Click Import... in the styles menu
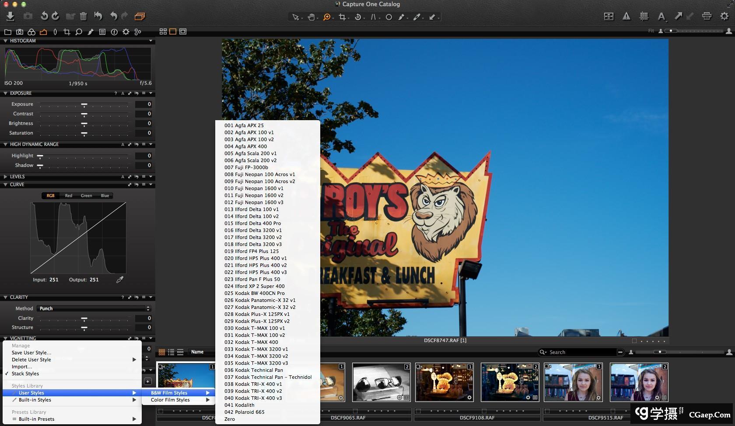The width and height of the screenshot is (735, 426). point(22,367)
